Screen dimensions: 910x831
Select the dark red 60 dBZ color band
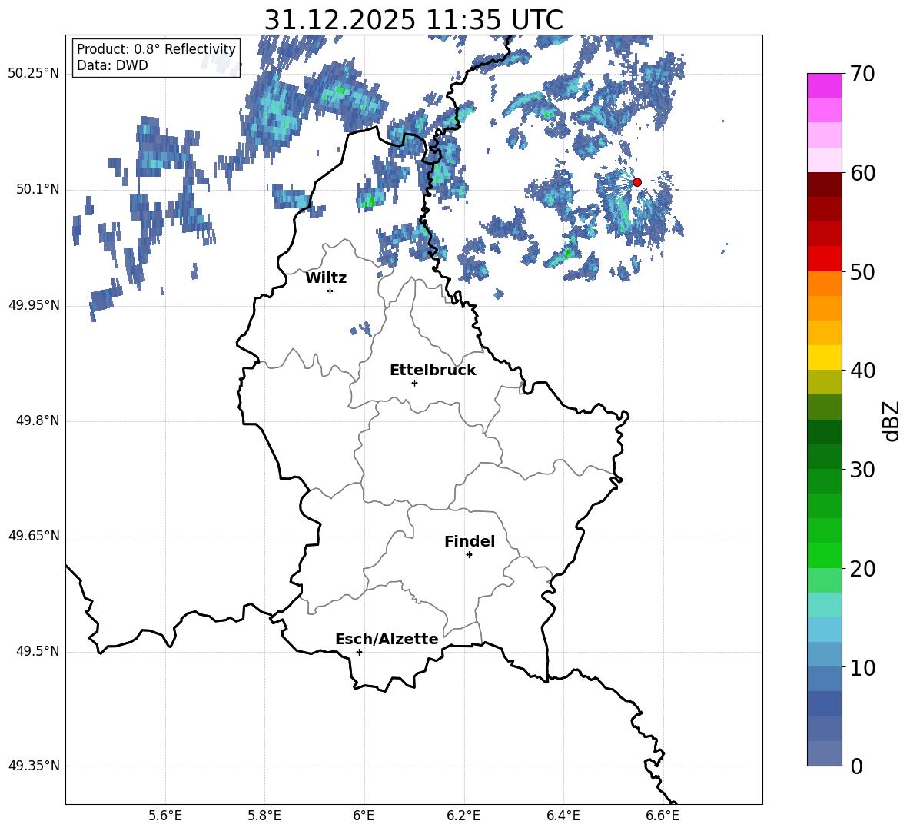click(x=825, y=184)
